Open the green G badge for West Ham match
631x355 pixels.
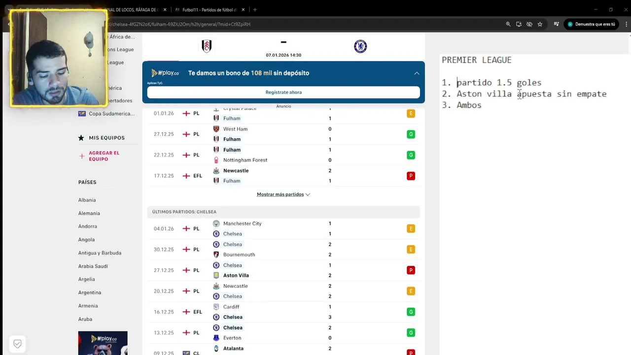(411, 134)
